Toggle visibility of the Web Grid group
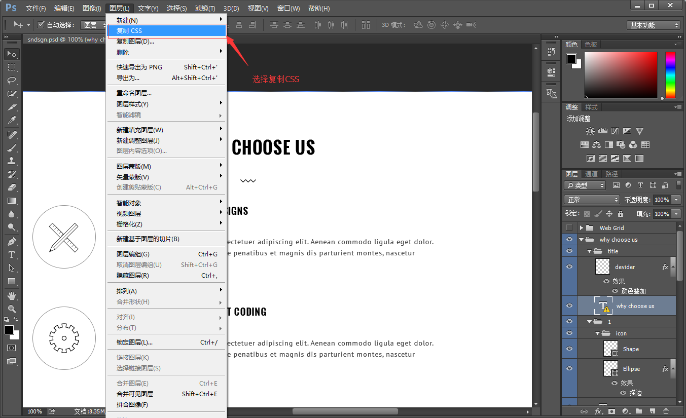The image size is (686, 418). 569,228
